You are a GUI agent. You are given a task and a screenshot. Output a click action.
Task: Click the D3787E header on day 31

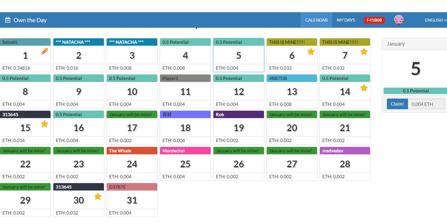132,186
